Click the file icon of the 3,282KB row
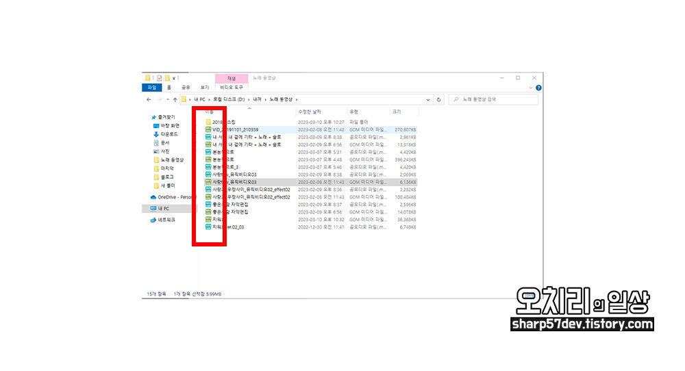 pos(208,190)
